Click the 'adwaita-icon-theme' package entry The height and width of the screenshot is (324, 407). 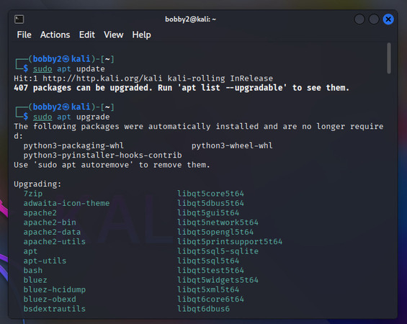pyautogui.click(x=66, y=203)
